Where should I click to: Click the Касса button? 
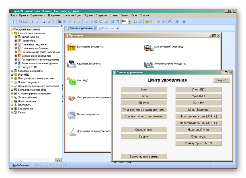pos(144,96)
